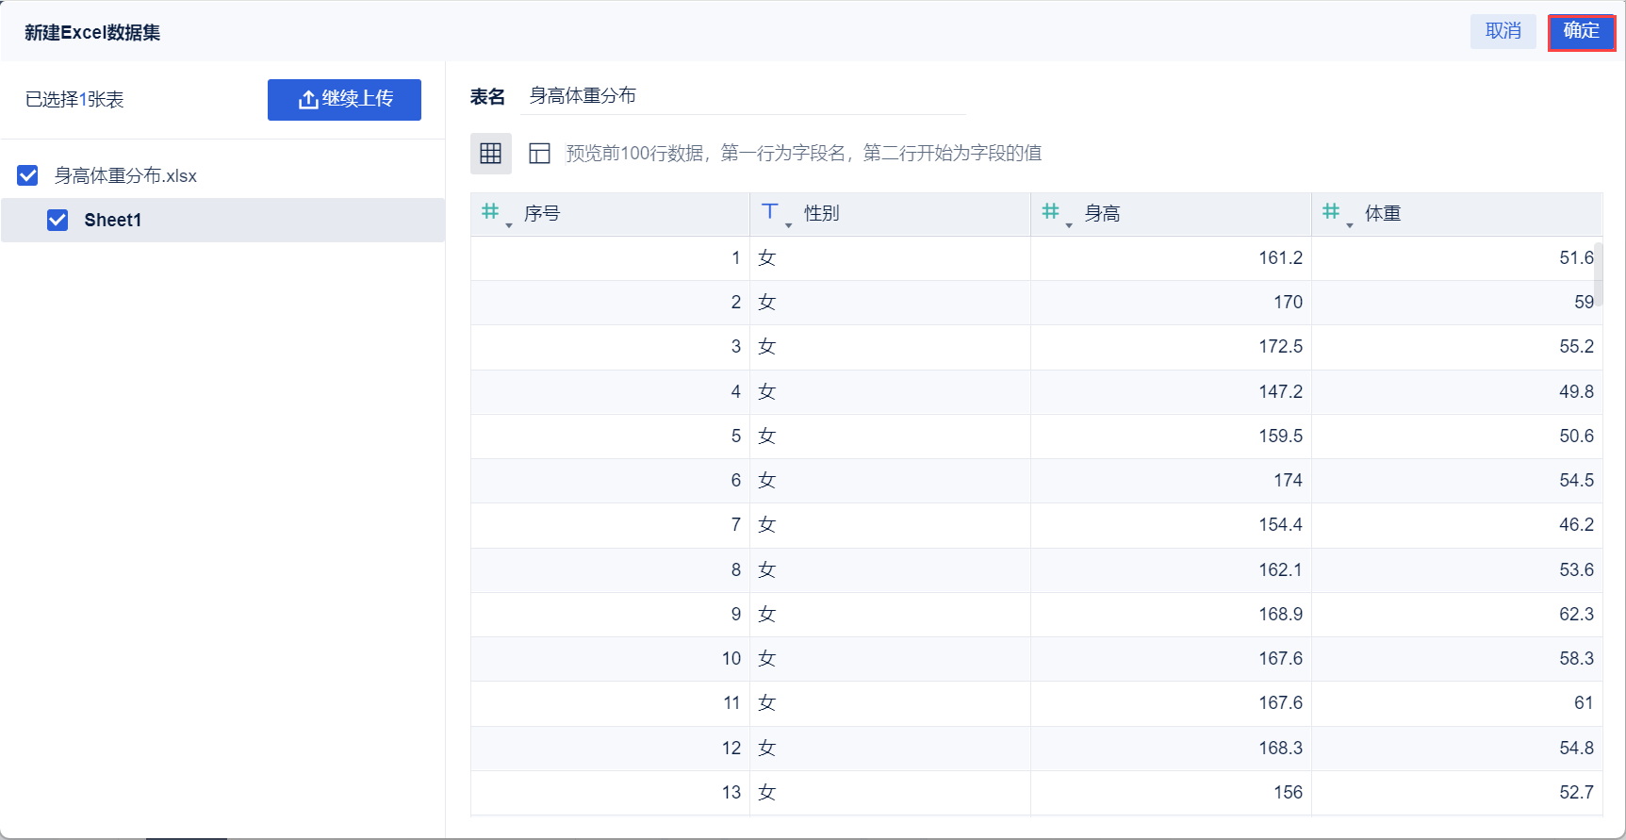
Task: Click the preview table's vertical scrollbar
Action: [x=1598, y=273]
